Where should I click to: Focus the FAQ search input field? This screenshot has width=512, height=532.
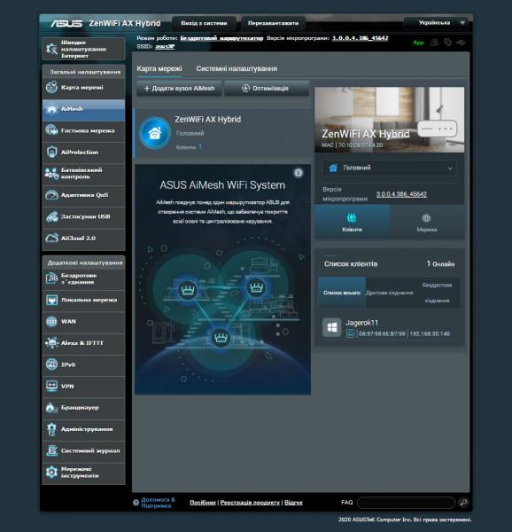point(406,503)
